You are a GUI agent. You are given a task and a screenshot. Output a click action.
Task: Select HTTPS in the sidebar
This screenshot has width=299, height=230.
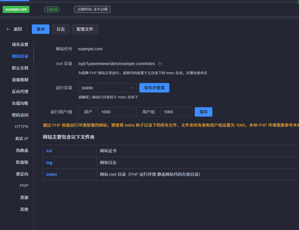point(22,127)
